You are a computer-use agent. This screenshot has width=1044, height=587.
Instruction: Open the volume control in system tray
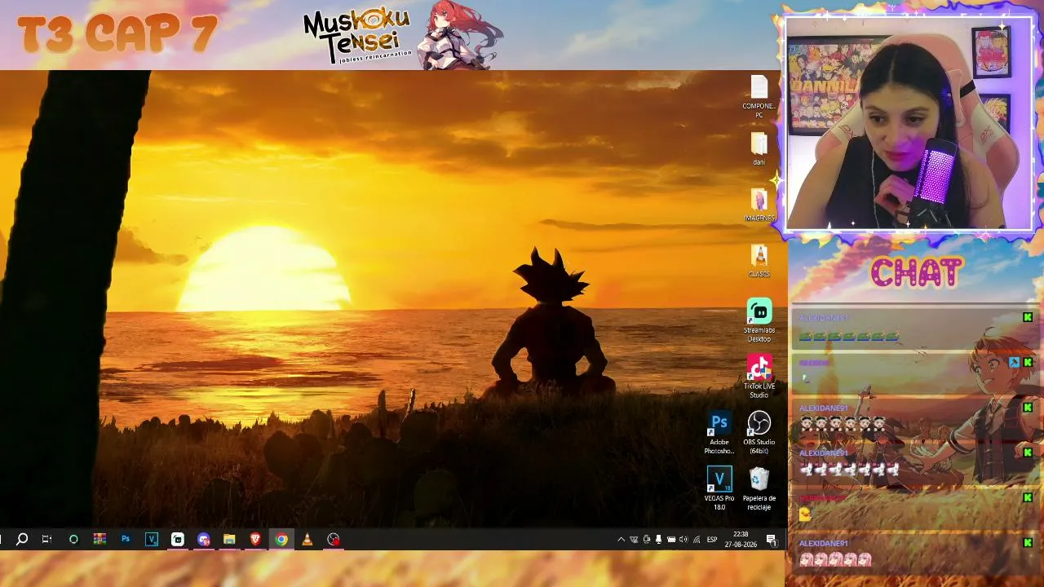[683, 540]
